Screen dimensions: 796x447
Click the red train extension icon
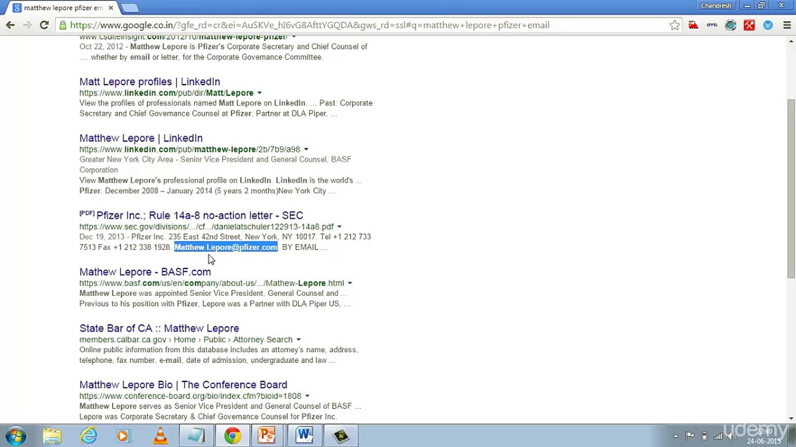[693, 25]
